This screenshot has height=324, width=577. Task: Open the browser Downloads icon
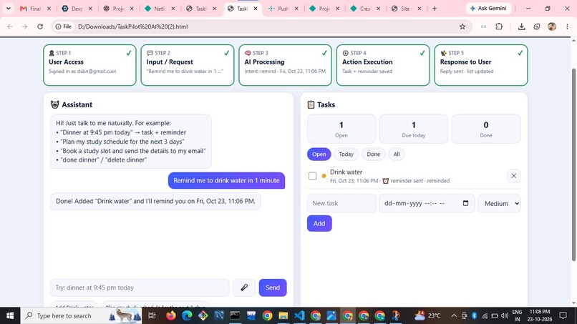(521, 26)
